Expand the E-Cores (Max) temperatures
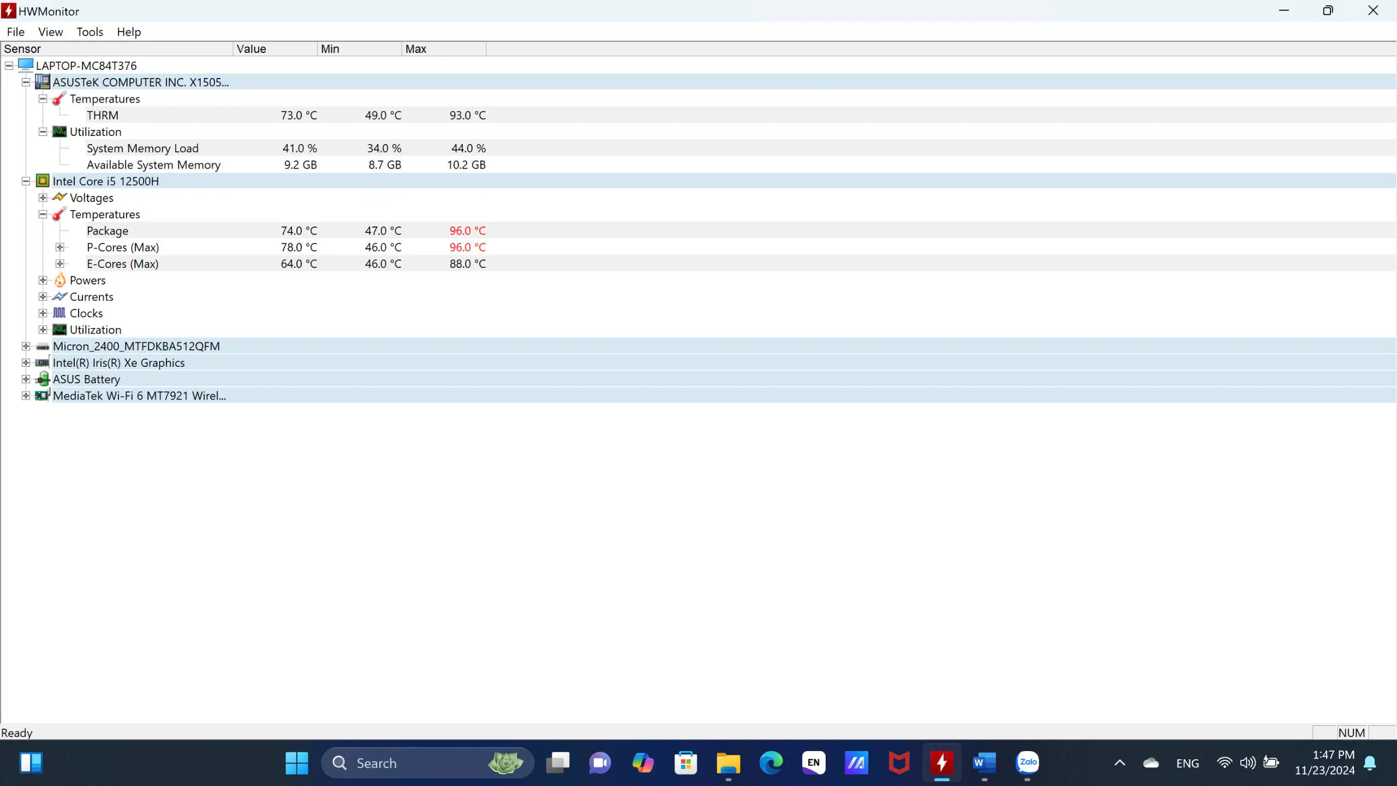Viewport: 1397px width, 786px height. [x=60, y=264]
